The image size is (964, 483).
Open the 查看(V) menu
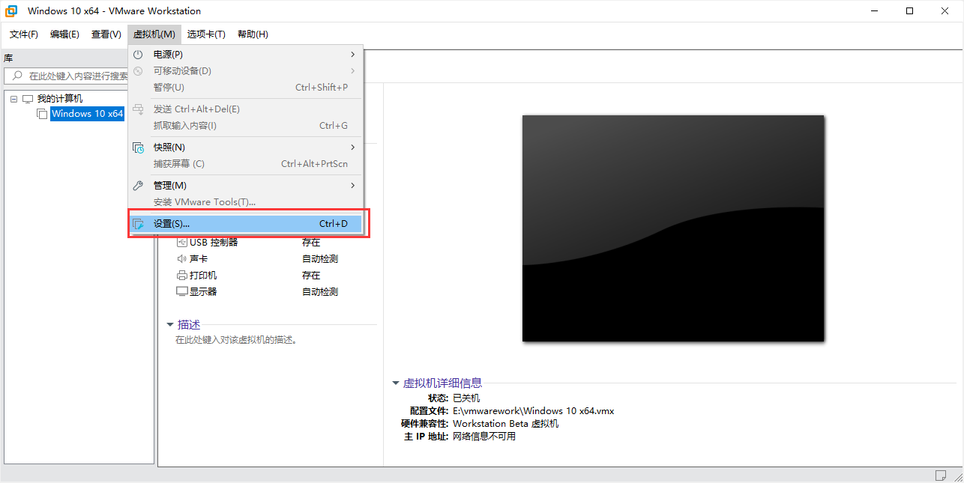106,34
